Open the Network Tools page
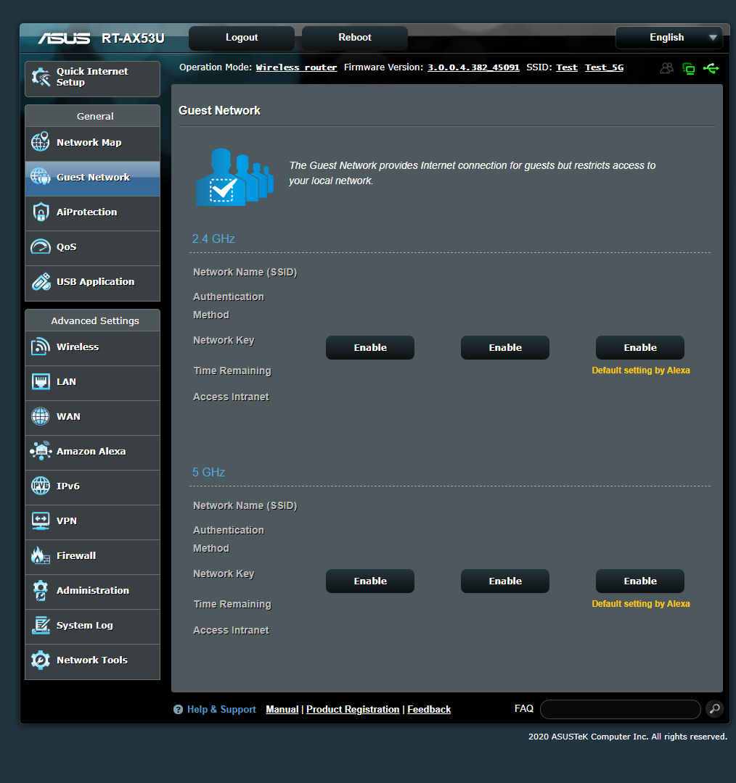The width and height of the screenshot is (736, 783). [x=92, y=660]
